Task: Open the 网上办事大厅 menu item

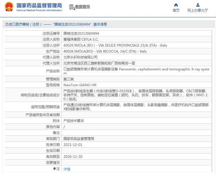Action: pos(198,10)
